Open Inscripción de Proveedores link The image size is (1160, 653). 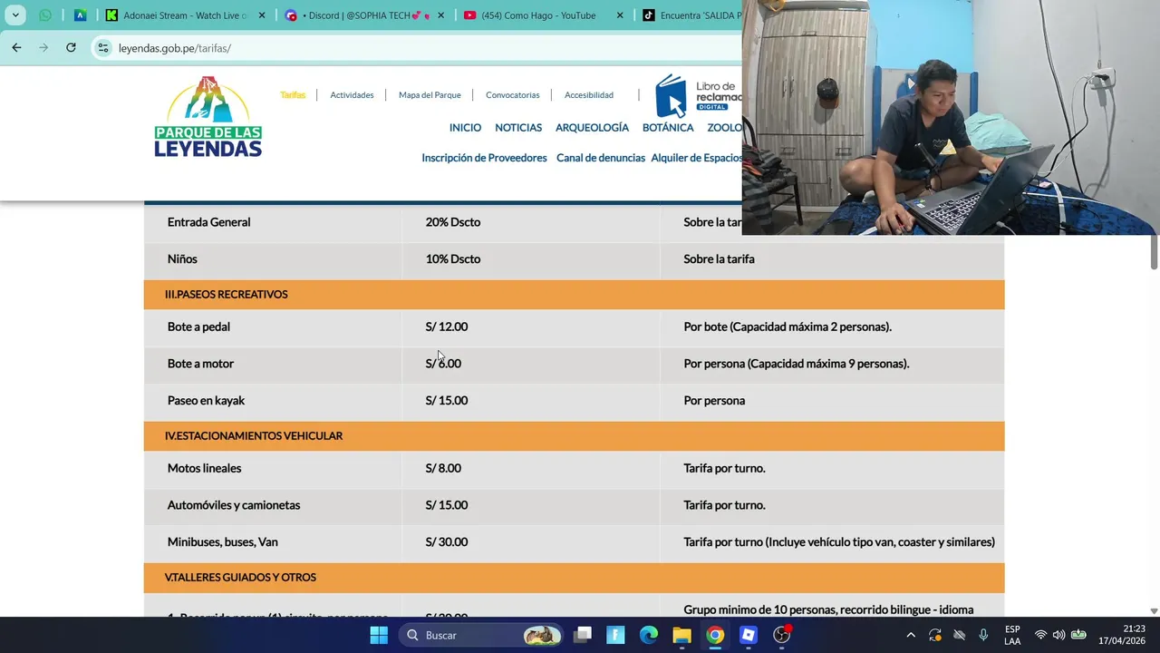(x=484, y=158)
